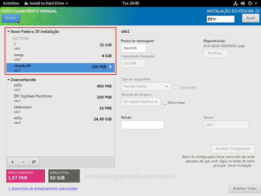Viewport: 261px width, 196px height.
Task: Click the Rótulo text field
Action: (x=142, y=125)
